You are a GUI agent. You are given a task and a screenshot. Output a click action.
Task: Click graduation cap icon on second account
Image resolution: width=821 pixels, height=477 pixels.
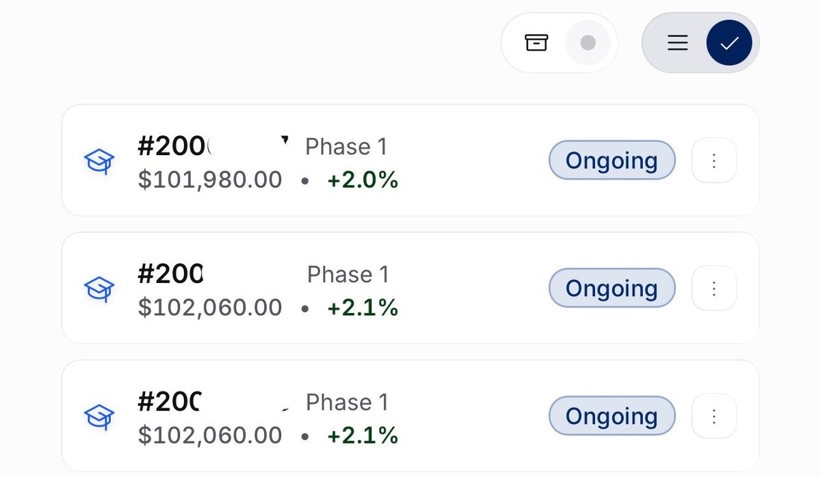click(99, 288)
